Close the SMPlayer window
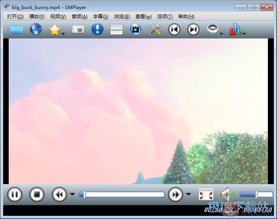The image size is (277, 219). (x=267, y=8)
